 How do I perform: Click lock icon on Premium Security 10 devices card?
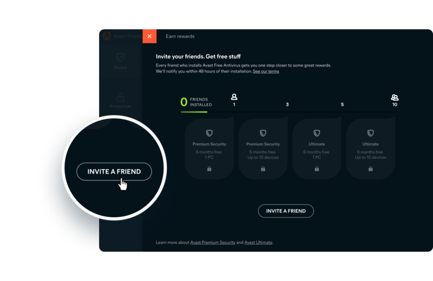[x=263, y=169]
